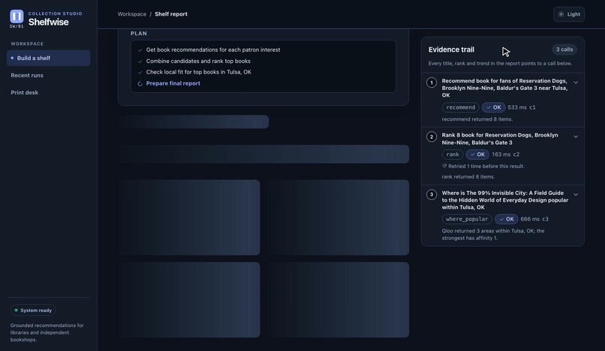The height and width of the screenshot is (351, 605).
Task: Click Qloo returned 3 areas summary text
Action: [493, 235]
